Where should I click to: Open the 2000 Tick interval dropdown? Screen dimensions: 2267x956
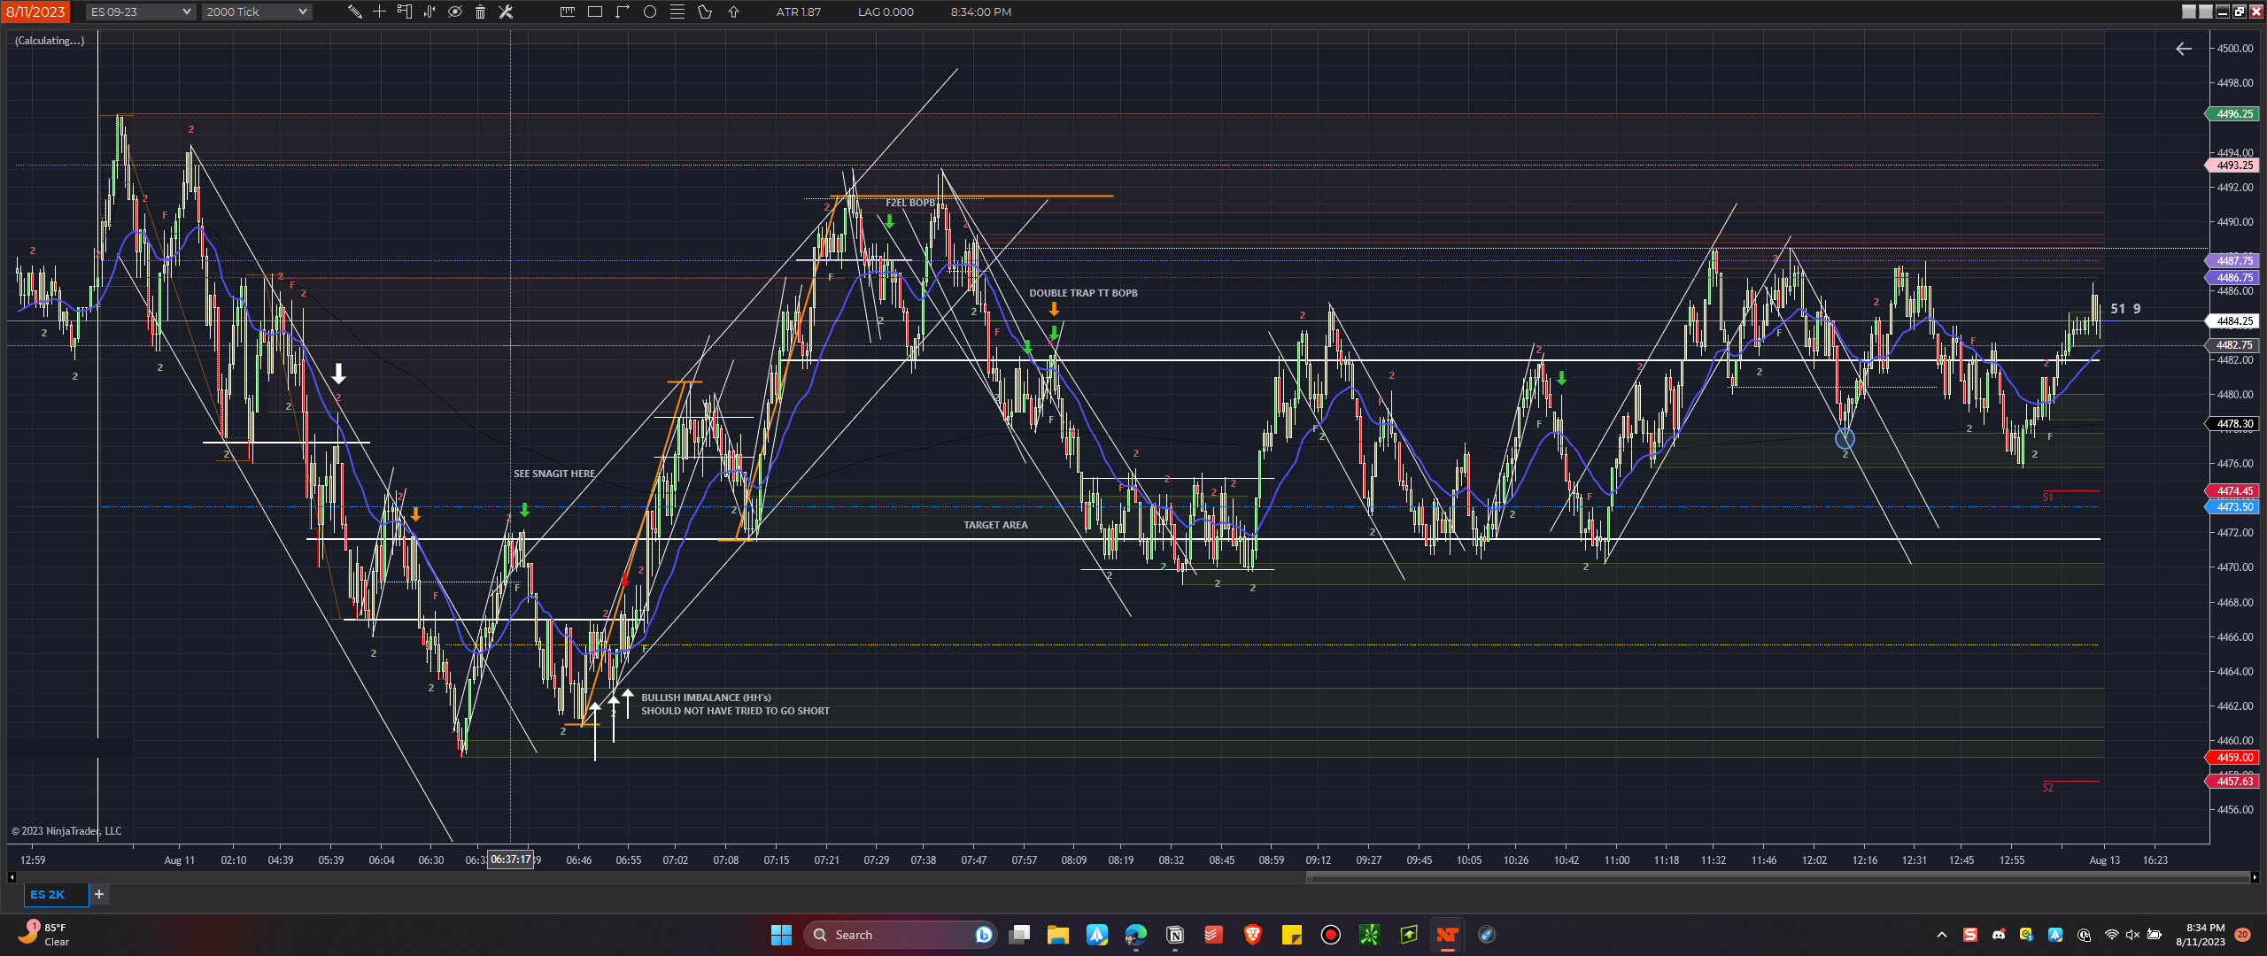point(257,12)
